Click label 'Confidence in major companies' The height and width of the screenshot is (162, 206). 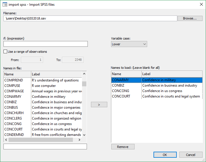point(56,108)
